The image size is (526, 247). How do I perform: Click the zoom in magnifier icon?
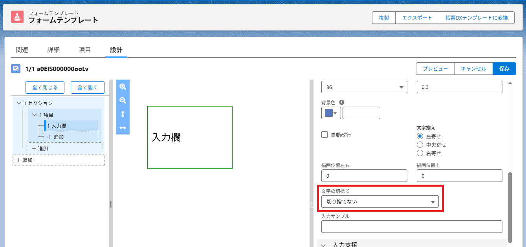pyautogui.click(x=123, y=87)
